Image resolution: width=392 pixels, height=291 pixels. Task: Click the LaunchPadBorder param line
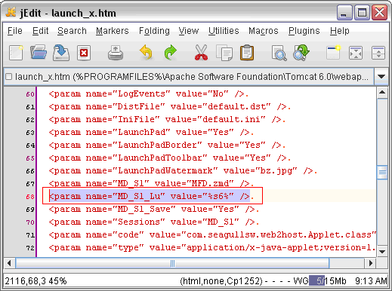click(167, 145)
